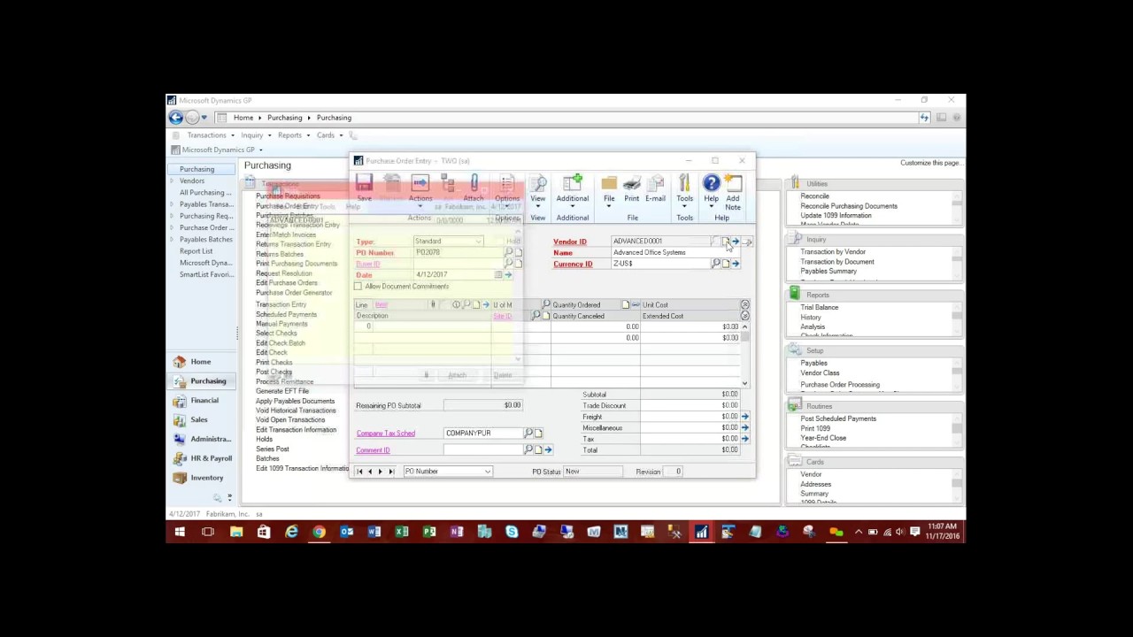1133x637 pixels.
Task: Open Reconcile Purchasing Documents utility
Action: [849, 206]
